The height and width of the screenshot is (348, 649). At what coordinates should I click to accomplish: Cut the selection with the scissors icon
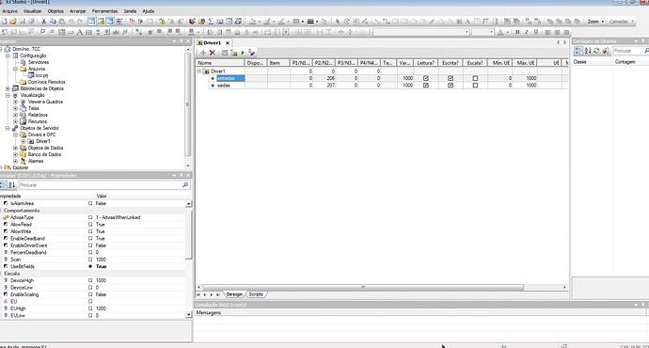(43, 22)
